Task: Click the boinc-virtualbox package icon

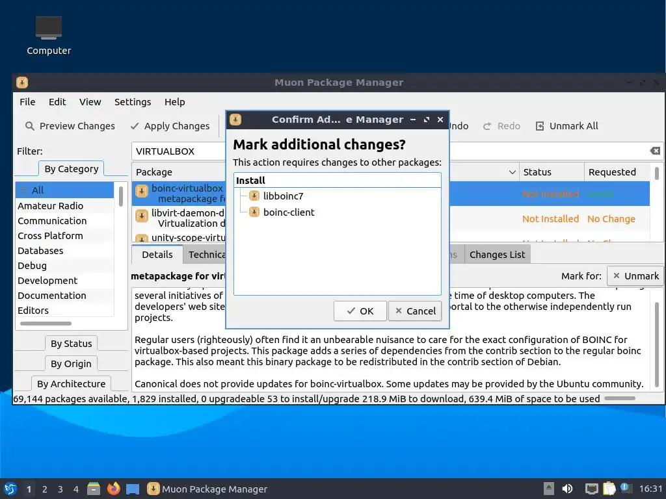Action: 141,192
